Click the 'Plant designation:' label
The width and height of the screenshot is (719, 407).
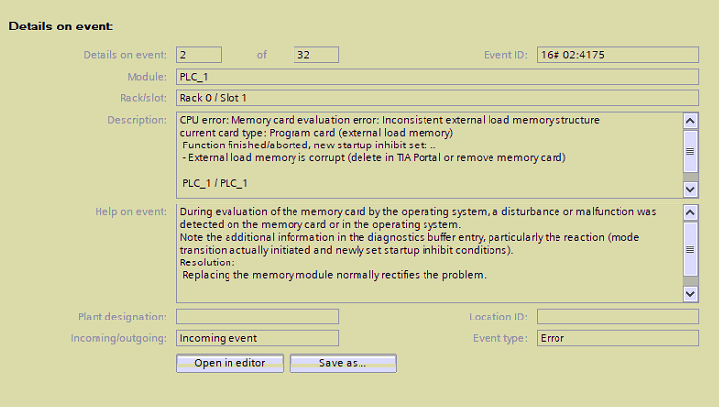[x=122, y=317]
